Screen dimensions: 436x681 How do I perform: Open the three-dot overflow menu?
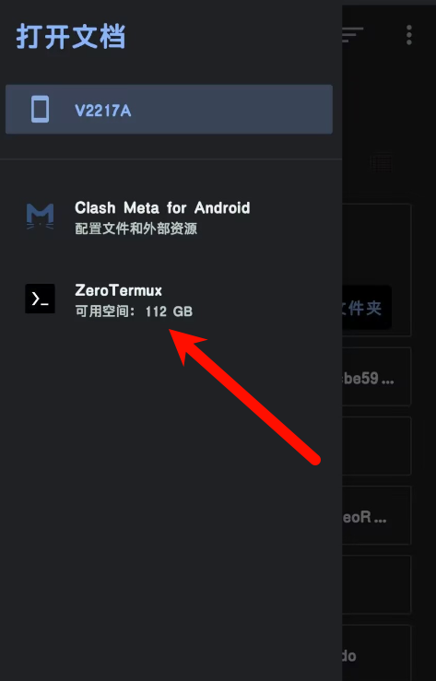tap(408, 35)
